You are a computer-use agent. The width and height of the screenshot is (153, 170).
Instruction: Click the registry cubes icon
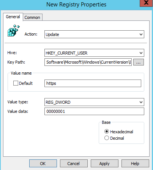click(14, 30)
